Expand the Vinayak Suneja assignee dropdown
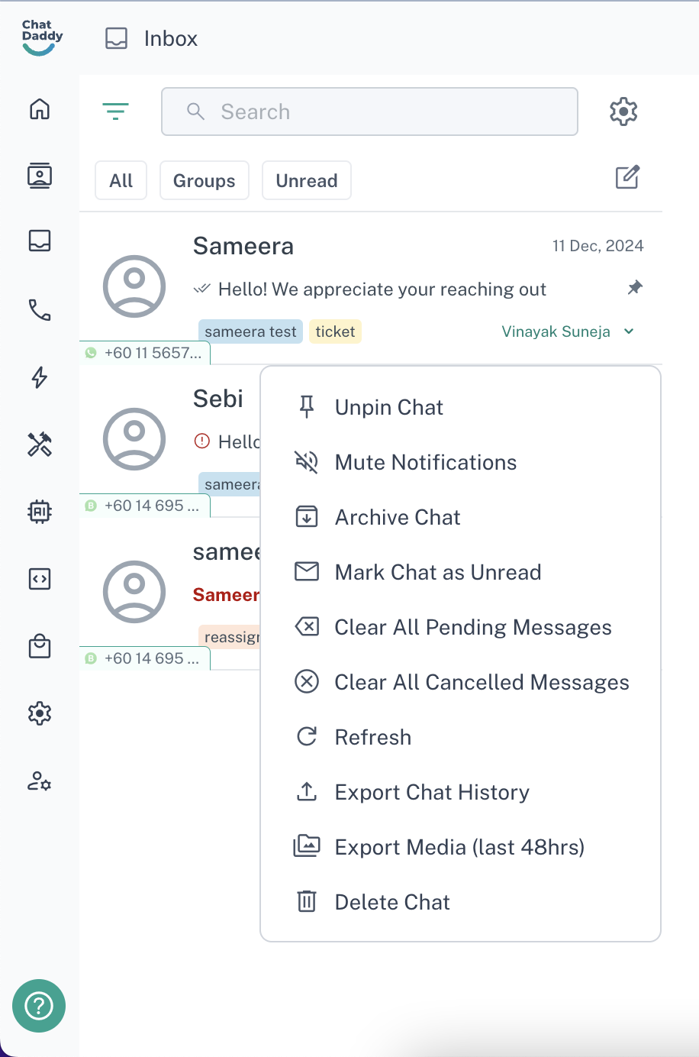The image size is (699, 1057). 629,331
